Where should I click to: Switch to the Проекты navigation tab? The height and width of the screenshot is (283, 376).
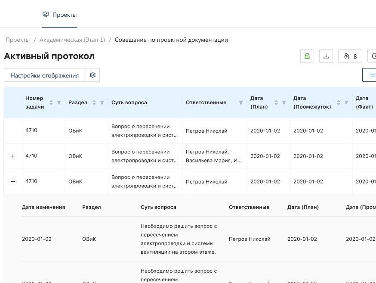(x=64, y=15)
